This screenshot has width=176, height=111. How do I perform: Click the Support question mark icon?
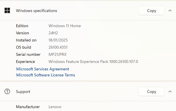point(7,92)
